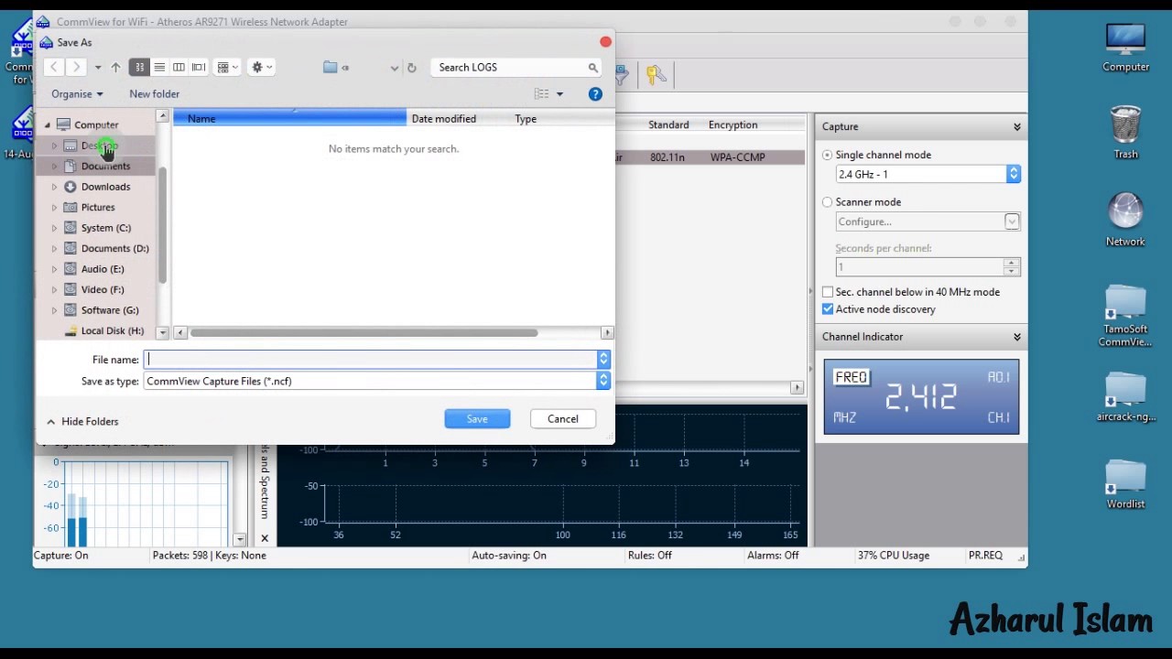Click the File name input field
The height and width of the screenshot is (659, 1172).
(x=371, y=360)
